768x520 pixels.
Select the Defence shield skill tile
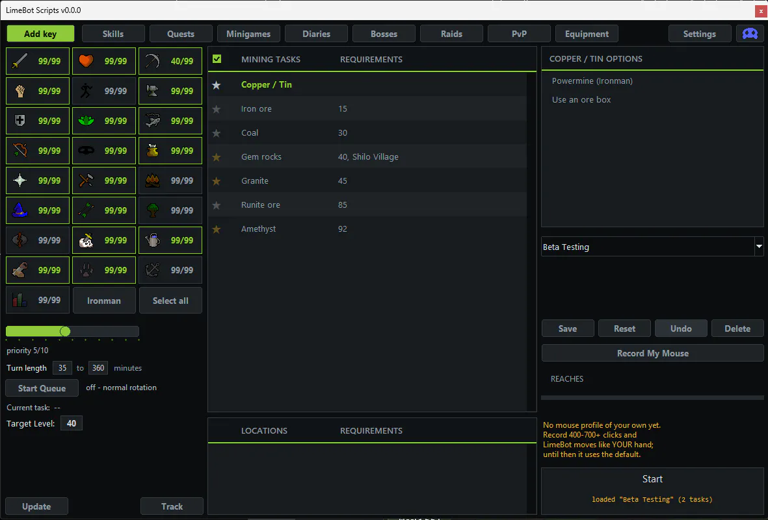click(38, 121)
